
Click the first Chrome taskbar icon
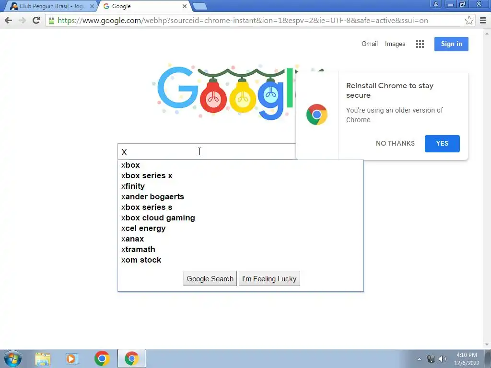point(102,358)
